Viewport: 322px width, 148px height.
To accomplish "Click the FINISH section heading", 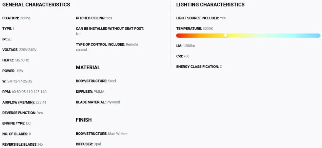I will click(84, 120).
